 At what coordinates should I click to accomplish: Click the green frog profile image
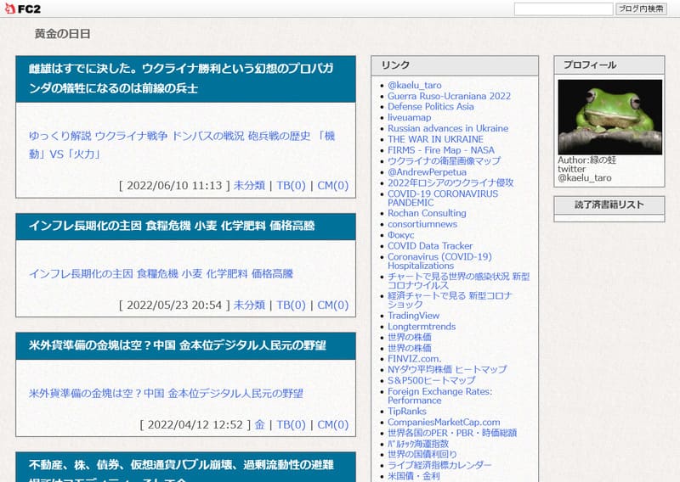click(609, 117)
